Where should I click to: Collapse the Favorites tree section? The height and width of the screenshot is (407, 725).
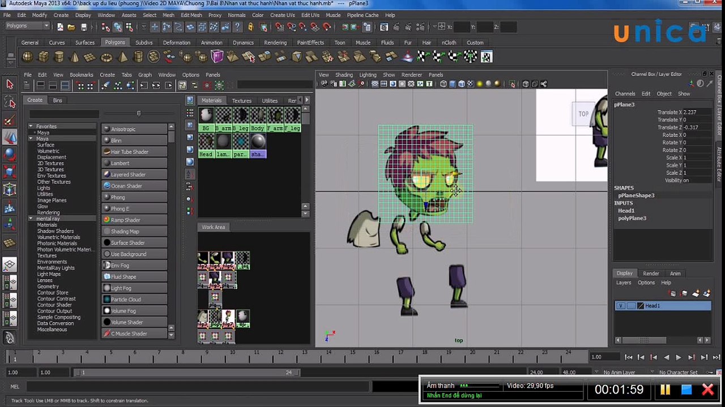(31, 126)
